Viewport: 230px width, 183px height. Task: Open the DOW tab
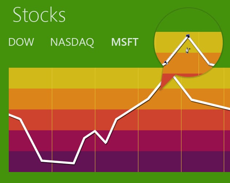coord(21,42)
